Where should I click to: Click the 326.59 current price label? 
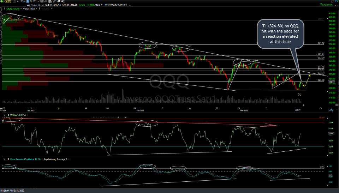(332, 82)
